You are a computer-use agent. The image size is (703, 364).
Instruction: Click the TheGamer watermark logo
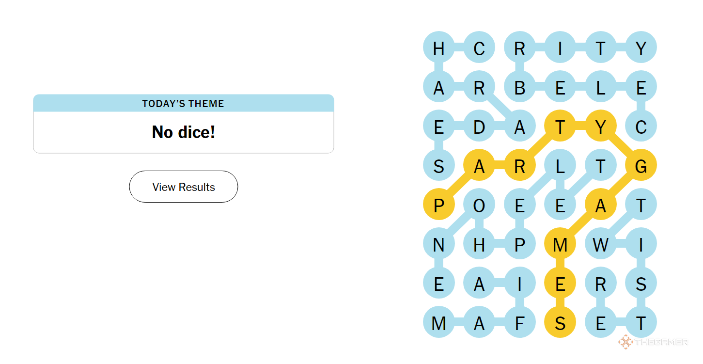click(653, 342)
